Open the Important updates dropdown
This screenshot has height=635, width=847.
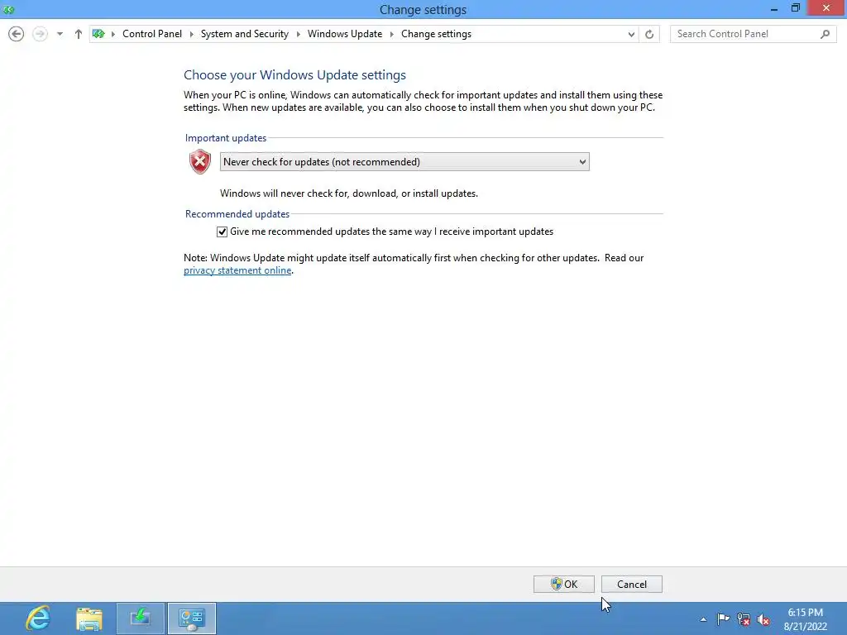[x=404, y=162]
